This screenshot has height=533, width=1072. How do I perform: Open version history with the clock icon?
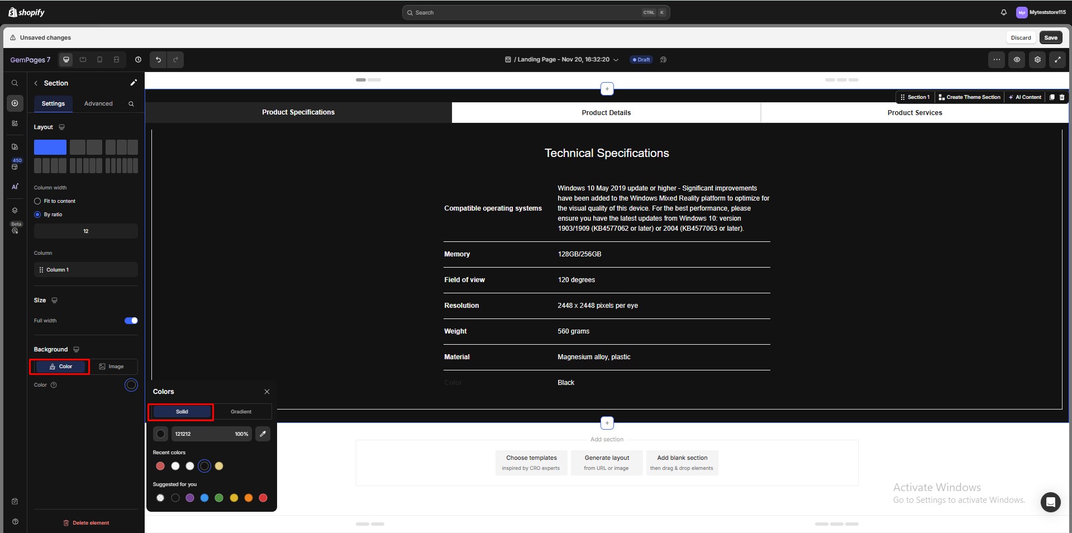pyautogui.click(x=138, y=60)
